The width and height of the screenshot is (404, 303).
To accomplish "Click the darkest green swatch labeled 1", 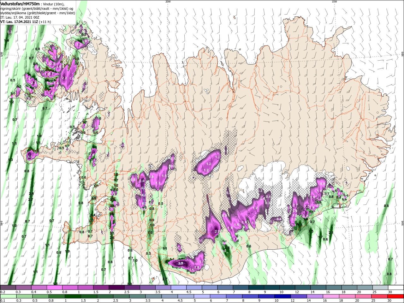I will point(73,296).
